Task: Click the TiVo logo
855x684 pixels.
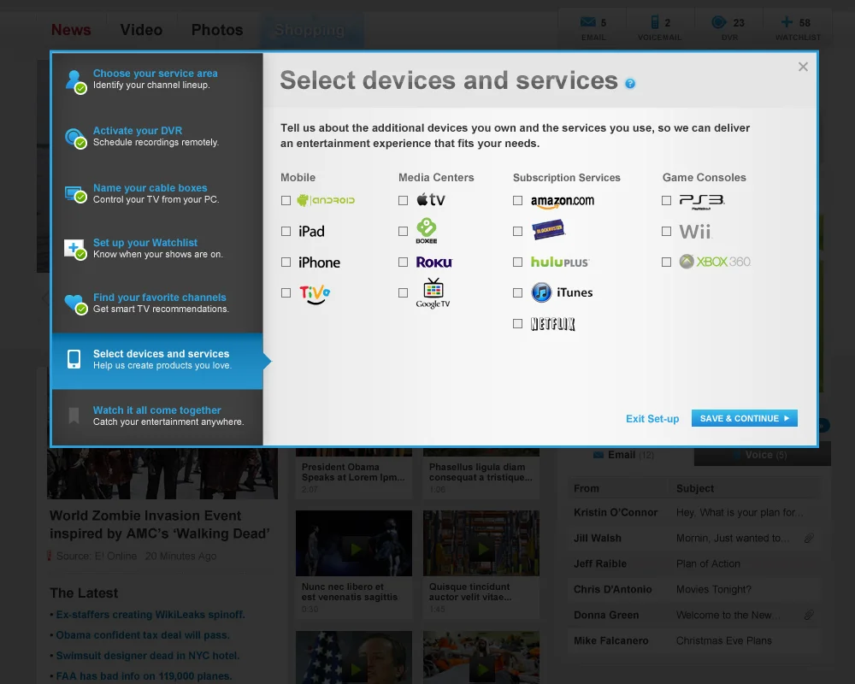Action: coord(315,294)
